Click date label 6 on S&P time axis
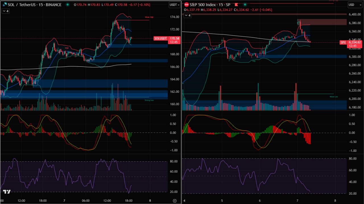 260,201
